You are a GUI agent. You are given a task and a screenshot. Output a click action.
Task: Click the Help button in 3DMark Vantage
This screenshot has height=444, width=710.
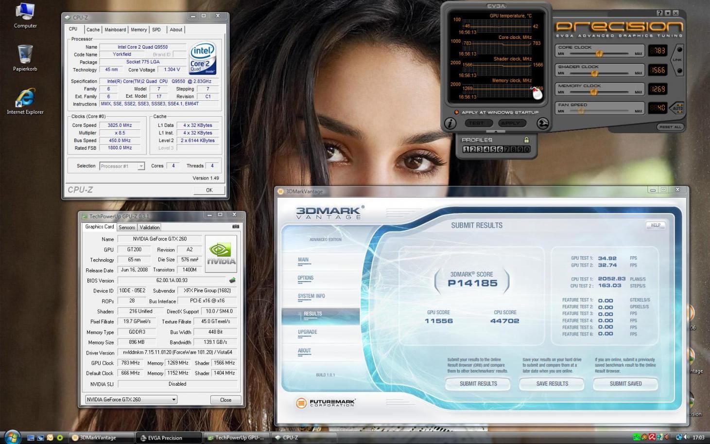click(x=656, y=225)
